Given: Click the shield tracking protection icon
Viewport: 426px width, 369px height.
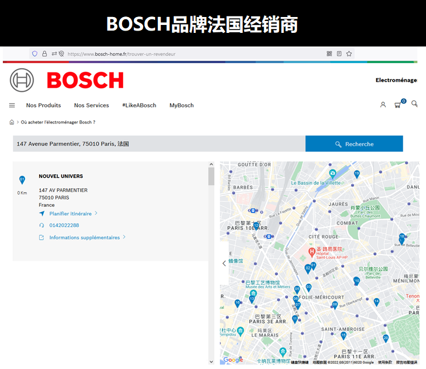Looking at the screenshot, I should click(x=35, y=54).
